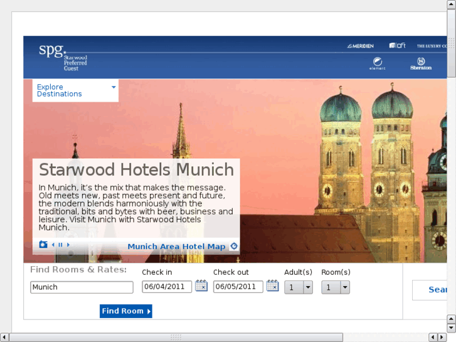Pause the photo slideshow

pyautogui.click(x=61, y=245)
